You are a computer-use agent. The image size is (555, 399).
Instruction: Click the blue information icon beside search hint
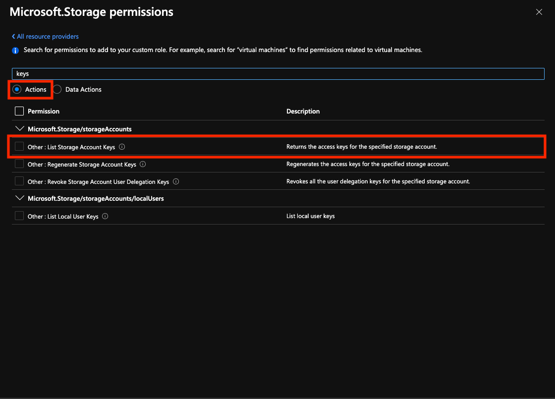click(15, 50)
